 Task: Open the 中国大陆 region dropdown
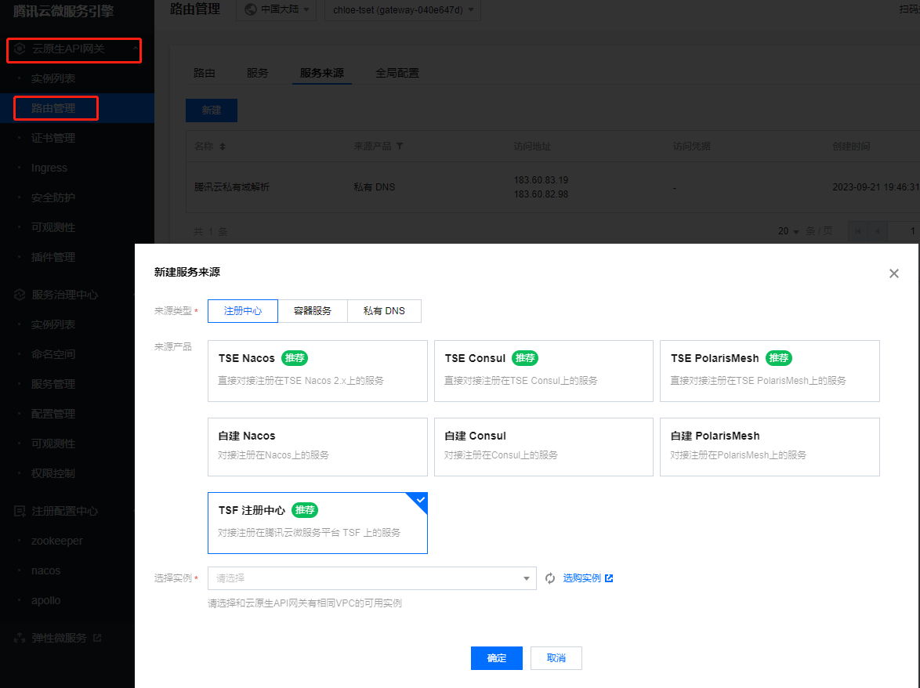[x=277, y=10]
